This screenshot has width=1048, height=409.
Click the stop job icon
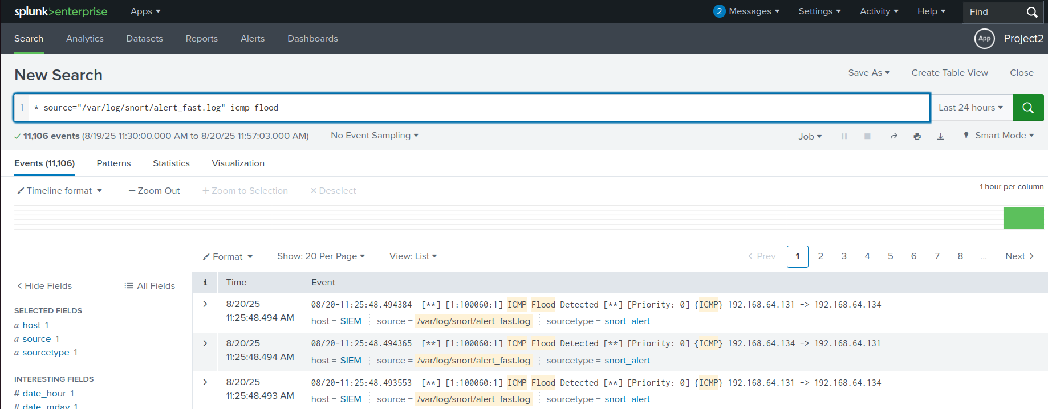tap(867, 136)
